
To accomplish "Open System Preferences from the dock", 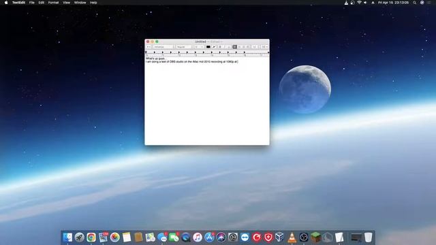I will [x=233, y=238].
